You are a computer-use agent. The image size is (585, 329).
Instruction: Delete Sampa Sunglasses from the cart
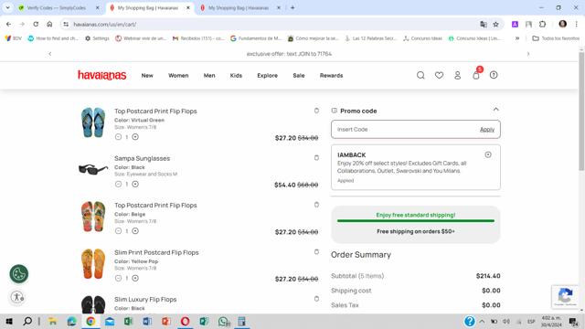(316, 157)
